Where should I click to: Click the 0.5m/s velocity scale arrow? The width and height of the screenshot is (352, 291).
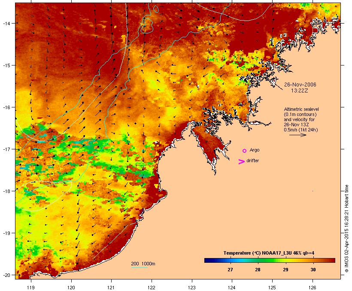[x=298, y=135]
